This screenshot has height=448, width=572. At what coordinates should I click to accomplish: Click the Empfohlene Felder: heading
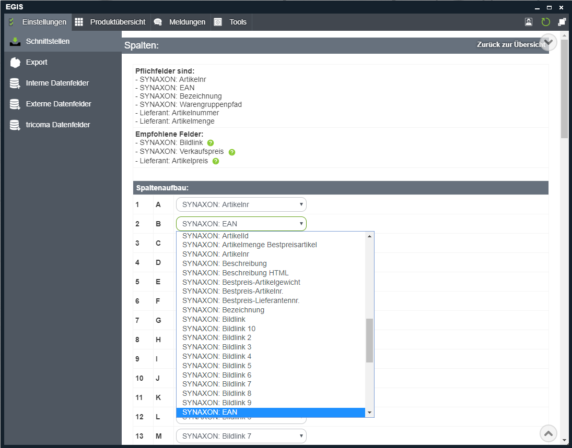click(169, 134)
